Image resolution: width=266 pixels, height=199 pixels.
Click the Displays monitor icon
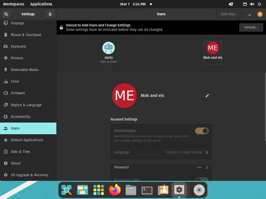[6, 23]
